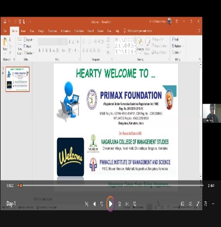Expand the Layout dropdown
221x227 pixels.
[x=29, y=39]
